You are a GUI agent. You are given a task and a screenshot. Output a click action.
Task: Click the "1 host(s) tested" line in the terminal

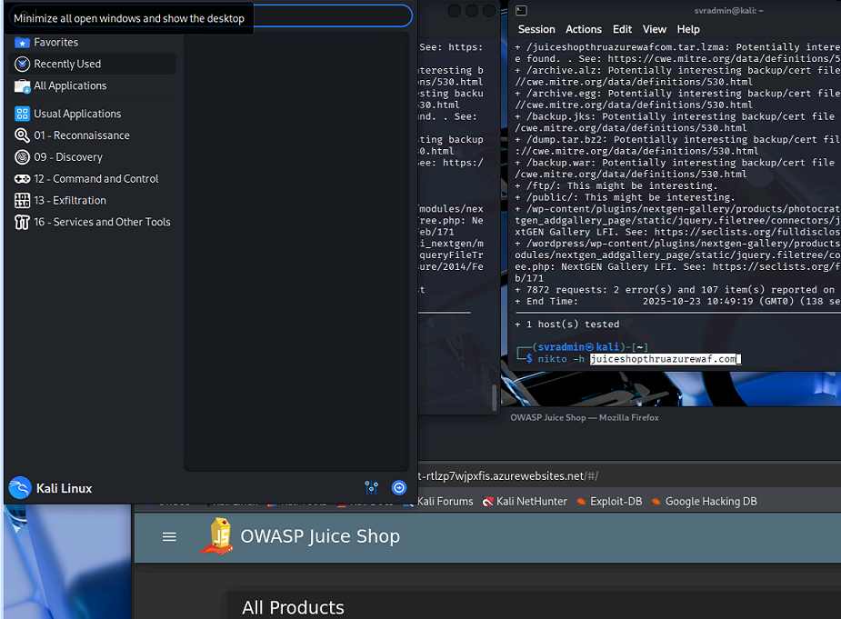point(567,324)
